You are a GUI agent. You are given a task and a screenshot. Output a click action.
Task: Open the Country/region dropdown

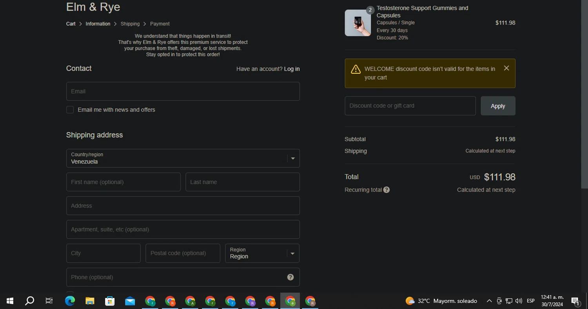183,158
